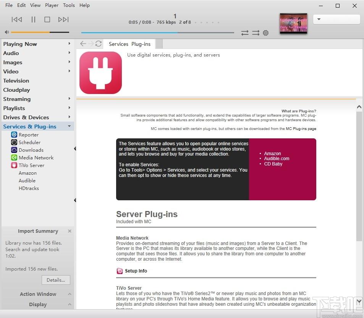Refresh the Services & Plug-ins page
Screen dimensions: 364x318
click(99, 44)
